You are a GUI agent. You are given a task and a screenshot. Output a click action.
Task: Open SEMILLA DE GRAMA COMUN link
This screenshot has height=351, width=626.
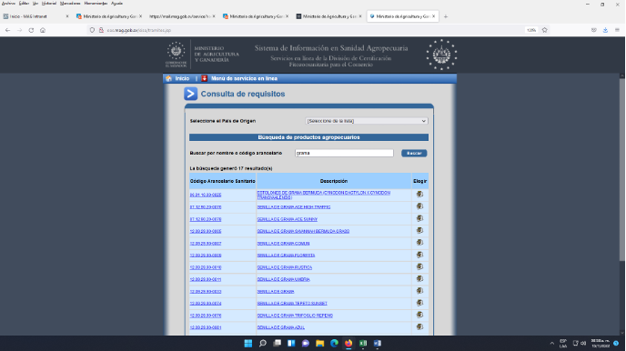(x=284, y=243)
